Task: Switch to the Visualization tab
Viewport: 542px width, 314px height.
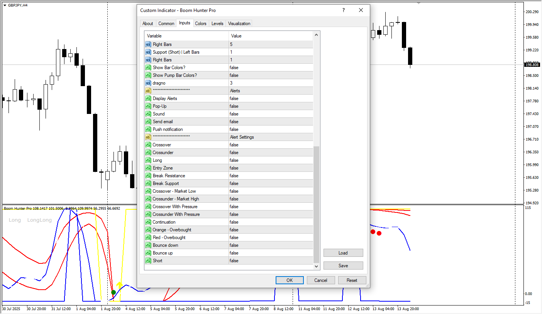Action: point(239,24)
